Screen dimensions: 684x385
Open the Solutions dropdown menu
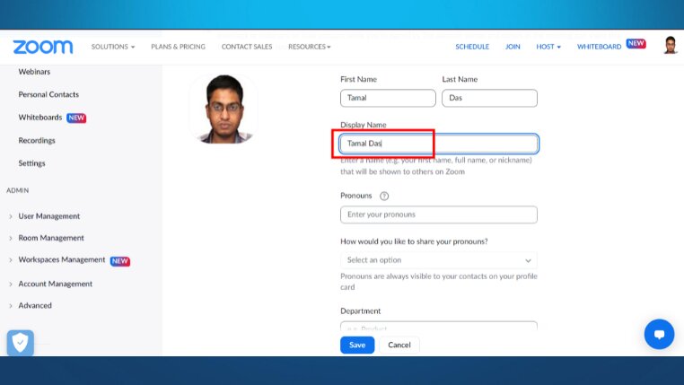tap(113, 47)
